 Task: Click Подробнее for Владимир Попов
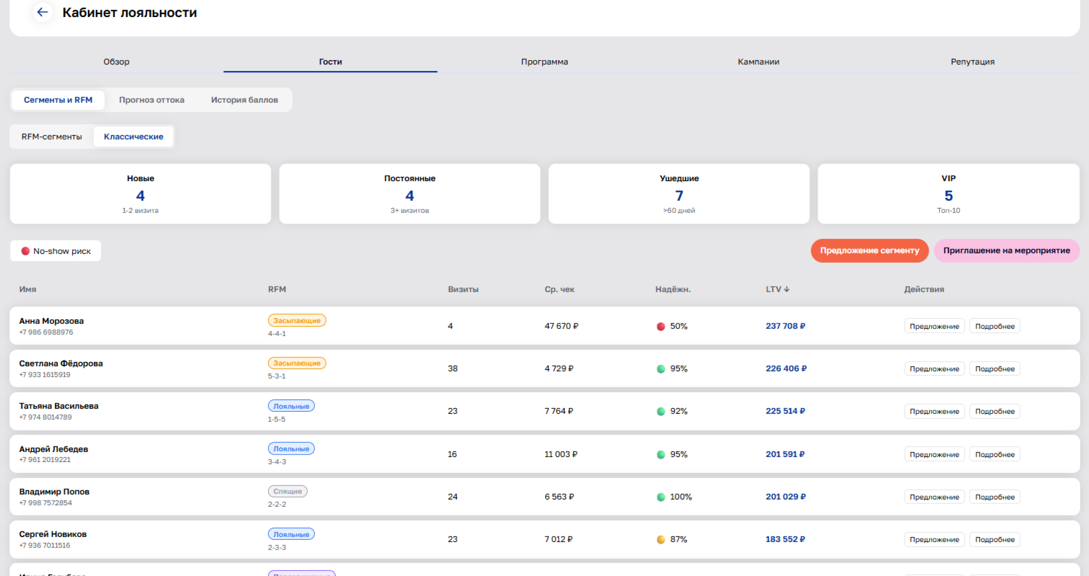point(995,497)
